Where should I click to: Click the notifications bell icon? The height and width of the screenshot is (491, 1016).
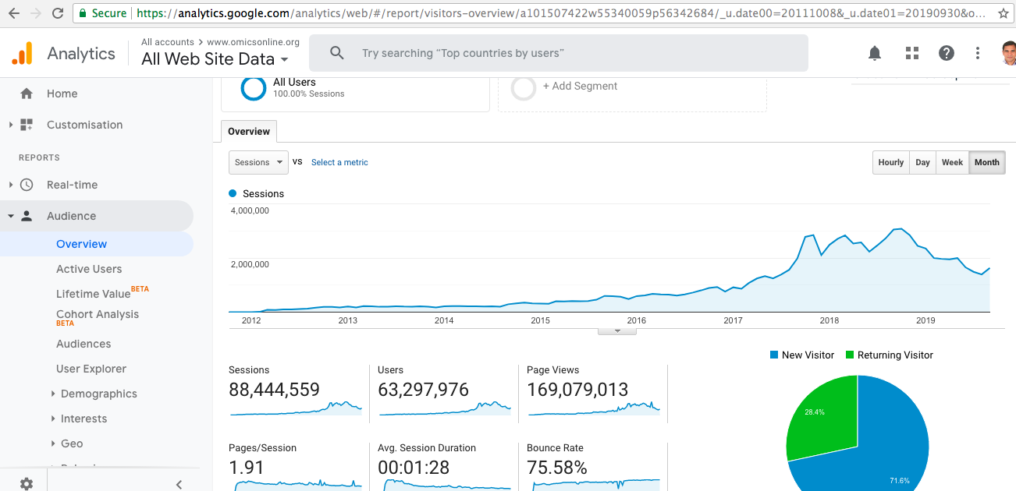[875, 53]
